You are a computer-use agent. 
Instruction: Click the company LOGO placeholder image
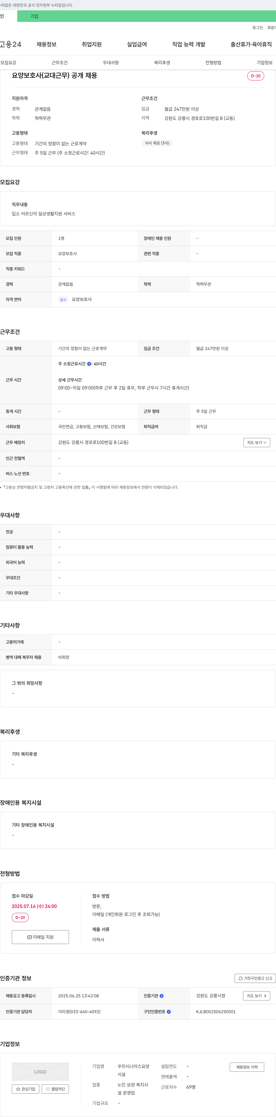[x=40, y=1071]
